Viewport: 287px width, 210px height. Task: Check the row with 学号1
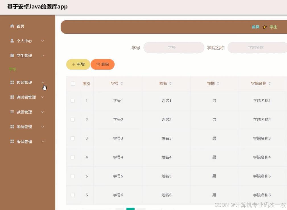73,101
